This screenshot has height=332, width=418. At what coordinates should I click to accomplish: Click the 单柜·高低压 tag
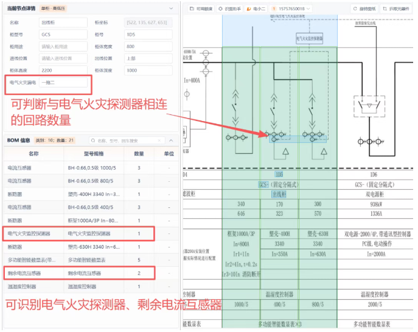click(53, 9)
